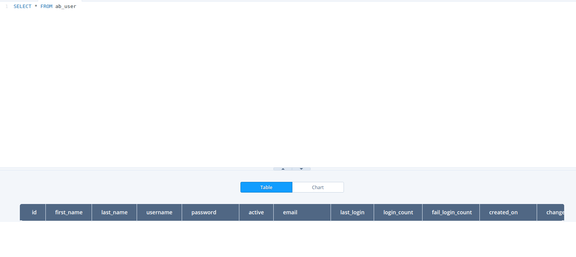This screenshot has height=257, width=576.
Task: Click the first_name column header
Action: pos(69,212)
